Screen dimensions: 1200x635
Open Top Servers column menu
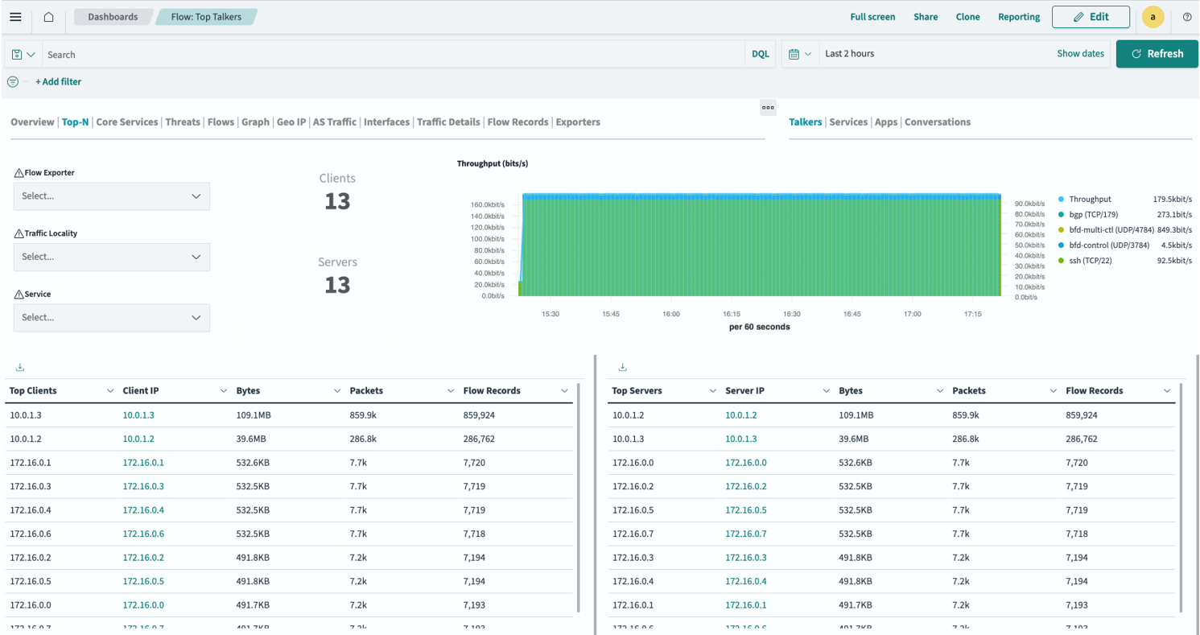coord(712,391)
